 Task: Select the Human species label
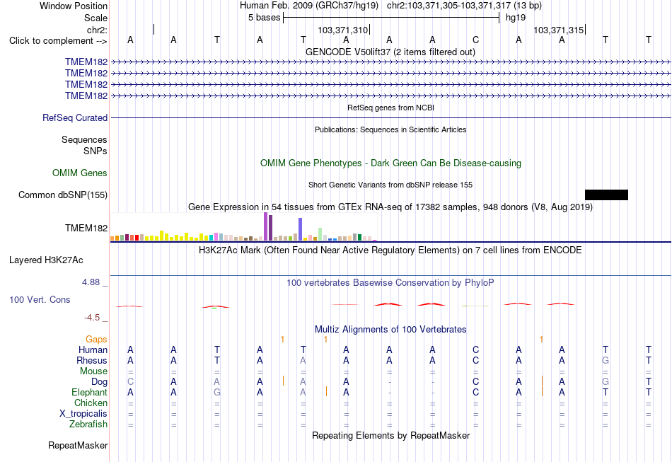[x=93, y=350]
